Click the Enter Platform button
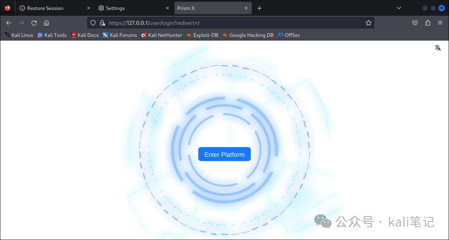The height and width of the screenshot is (240, 449). pos(224,154)
